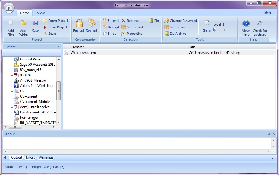
Task: Click Source files (1) in status bar
Action: (16, 167)
